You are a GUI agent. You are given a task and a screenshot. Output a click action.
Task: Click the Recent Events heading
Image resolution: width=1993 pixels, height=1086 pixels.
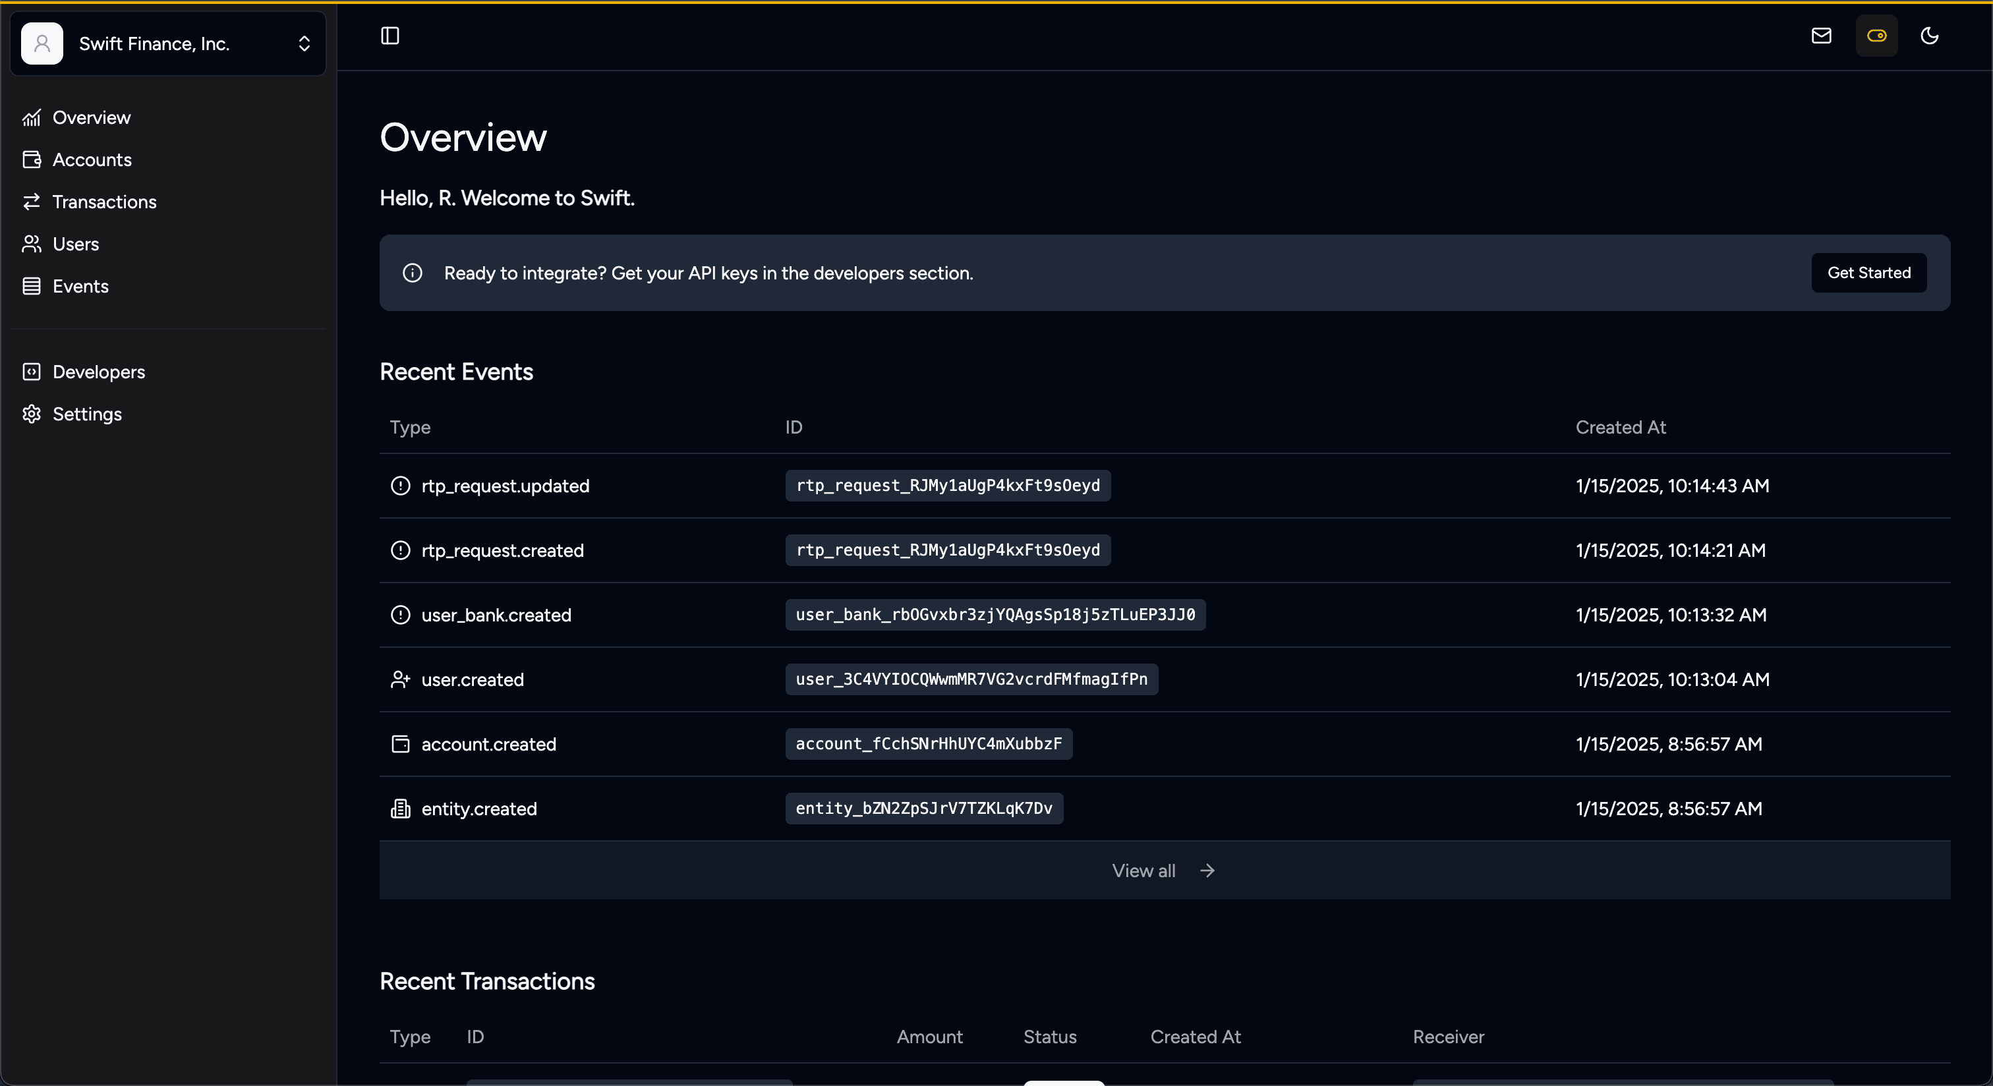tap(457, 372)
